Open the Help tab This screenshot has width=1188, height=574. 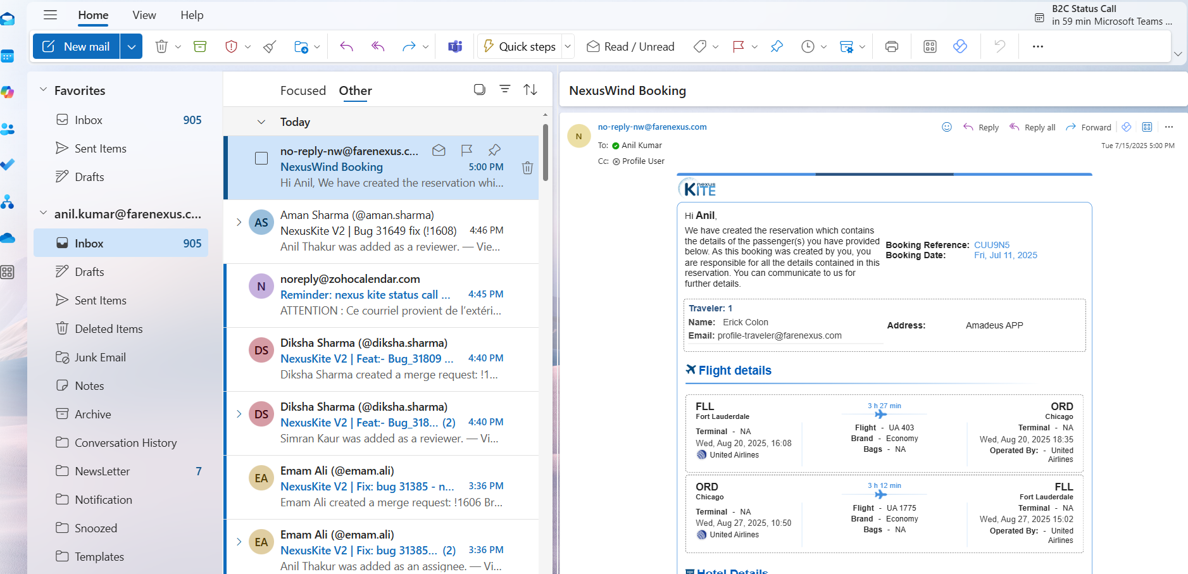coord(192,15)
